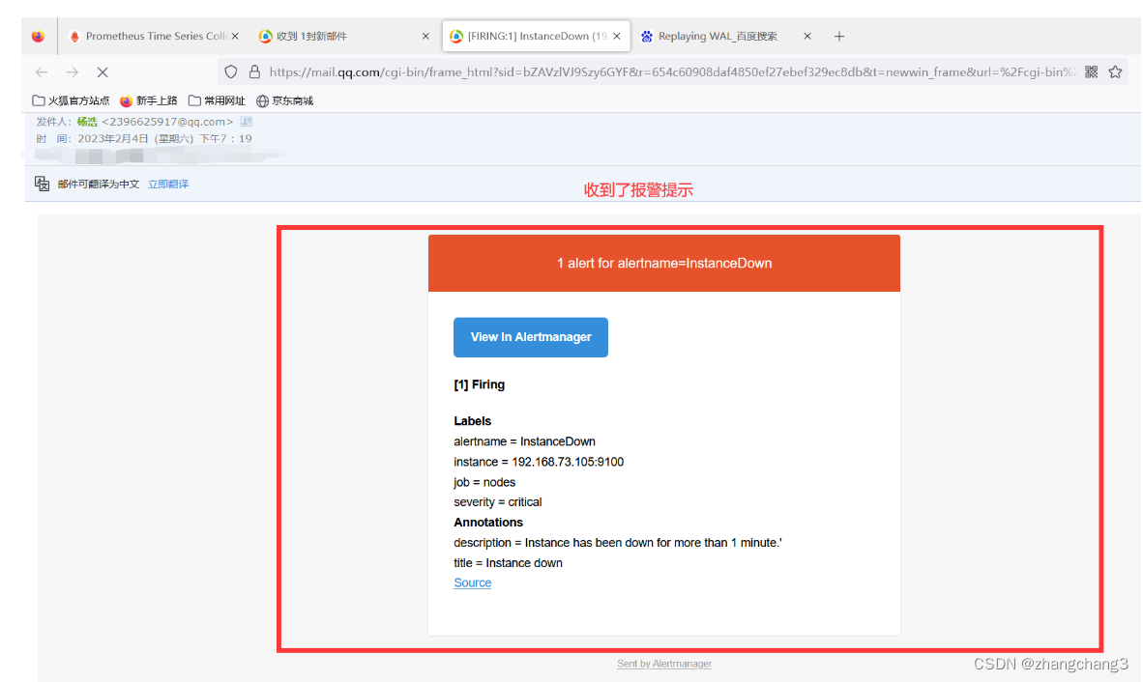This screenshot has width=1143, height=682.
Task: Close the Prometheus Time Series tab
Action: pos(235,37)
